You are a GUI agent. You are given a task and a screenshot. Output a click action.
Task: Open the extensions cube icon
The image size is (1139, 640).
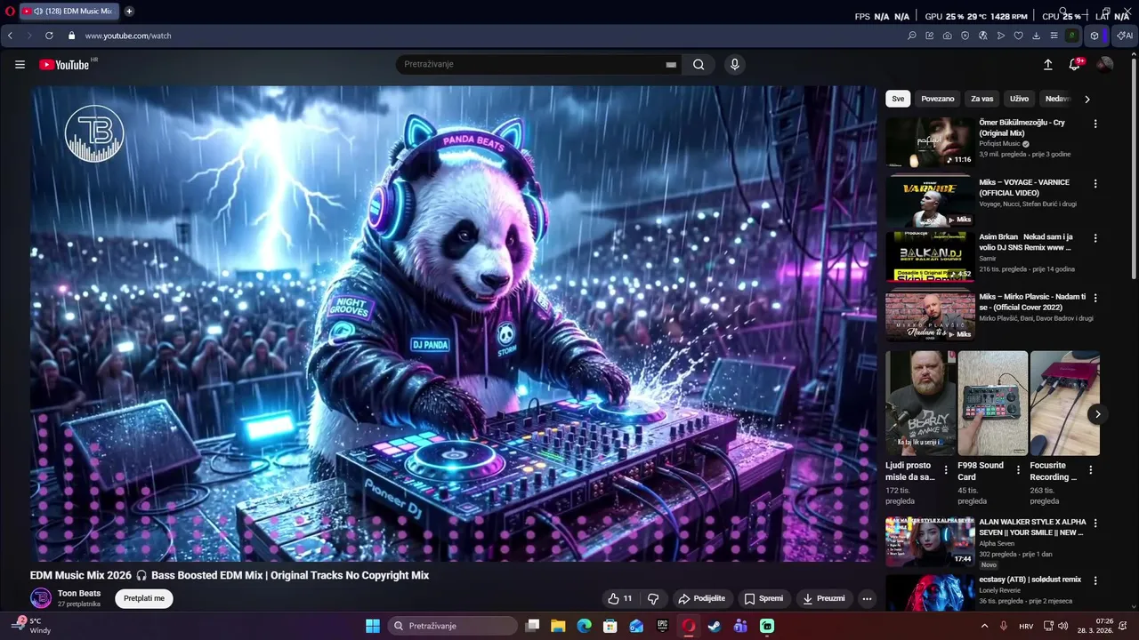1095,36
